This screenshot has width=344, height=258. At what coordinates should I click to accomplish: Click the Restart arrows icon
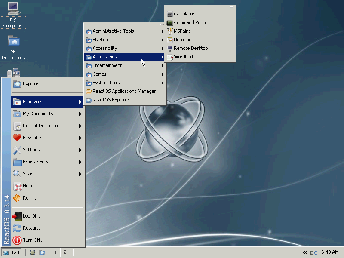pyautogui.click(x=17, y=228)
